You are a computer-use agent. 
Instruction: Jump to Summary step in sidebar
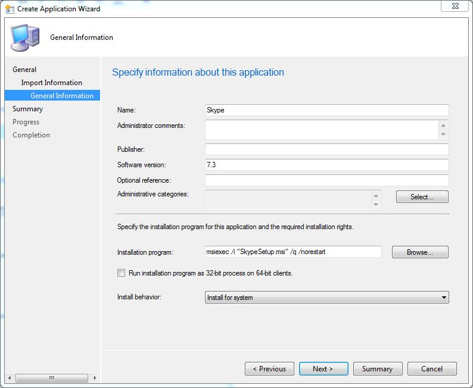click(x=28, y=109)
